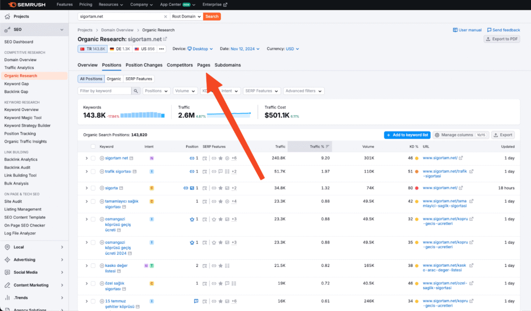The width and height of the screenshot is (531, 311).
Task: Click into the Filter by keyword field
Action: pyautogui.click(x=105, y=91)
